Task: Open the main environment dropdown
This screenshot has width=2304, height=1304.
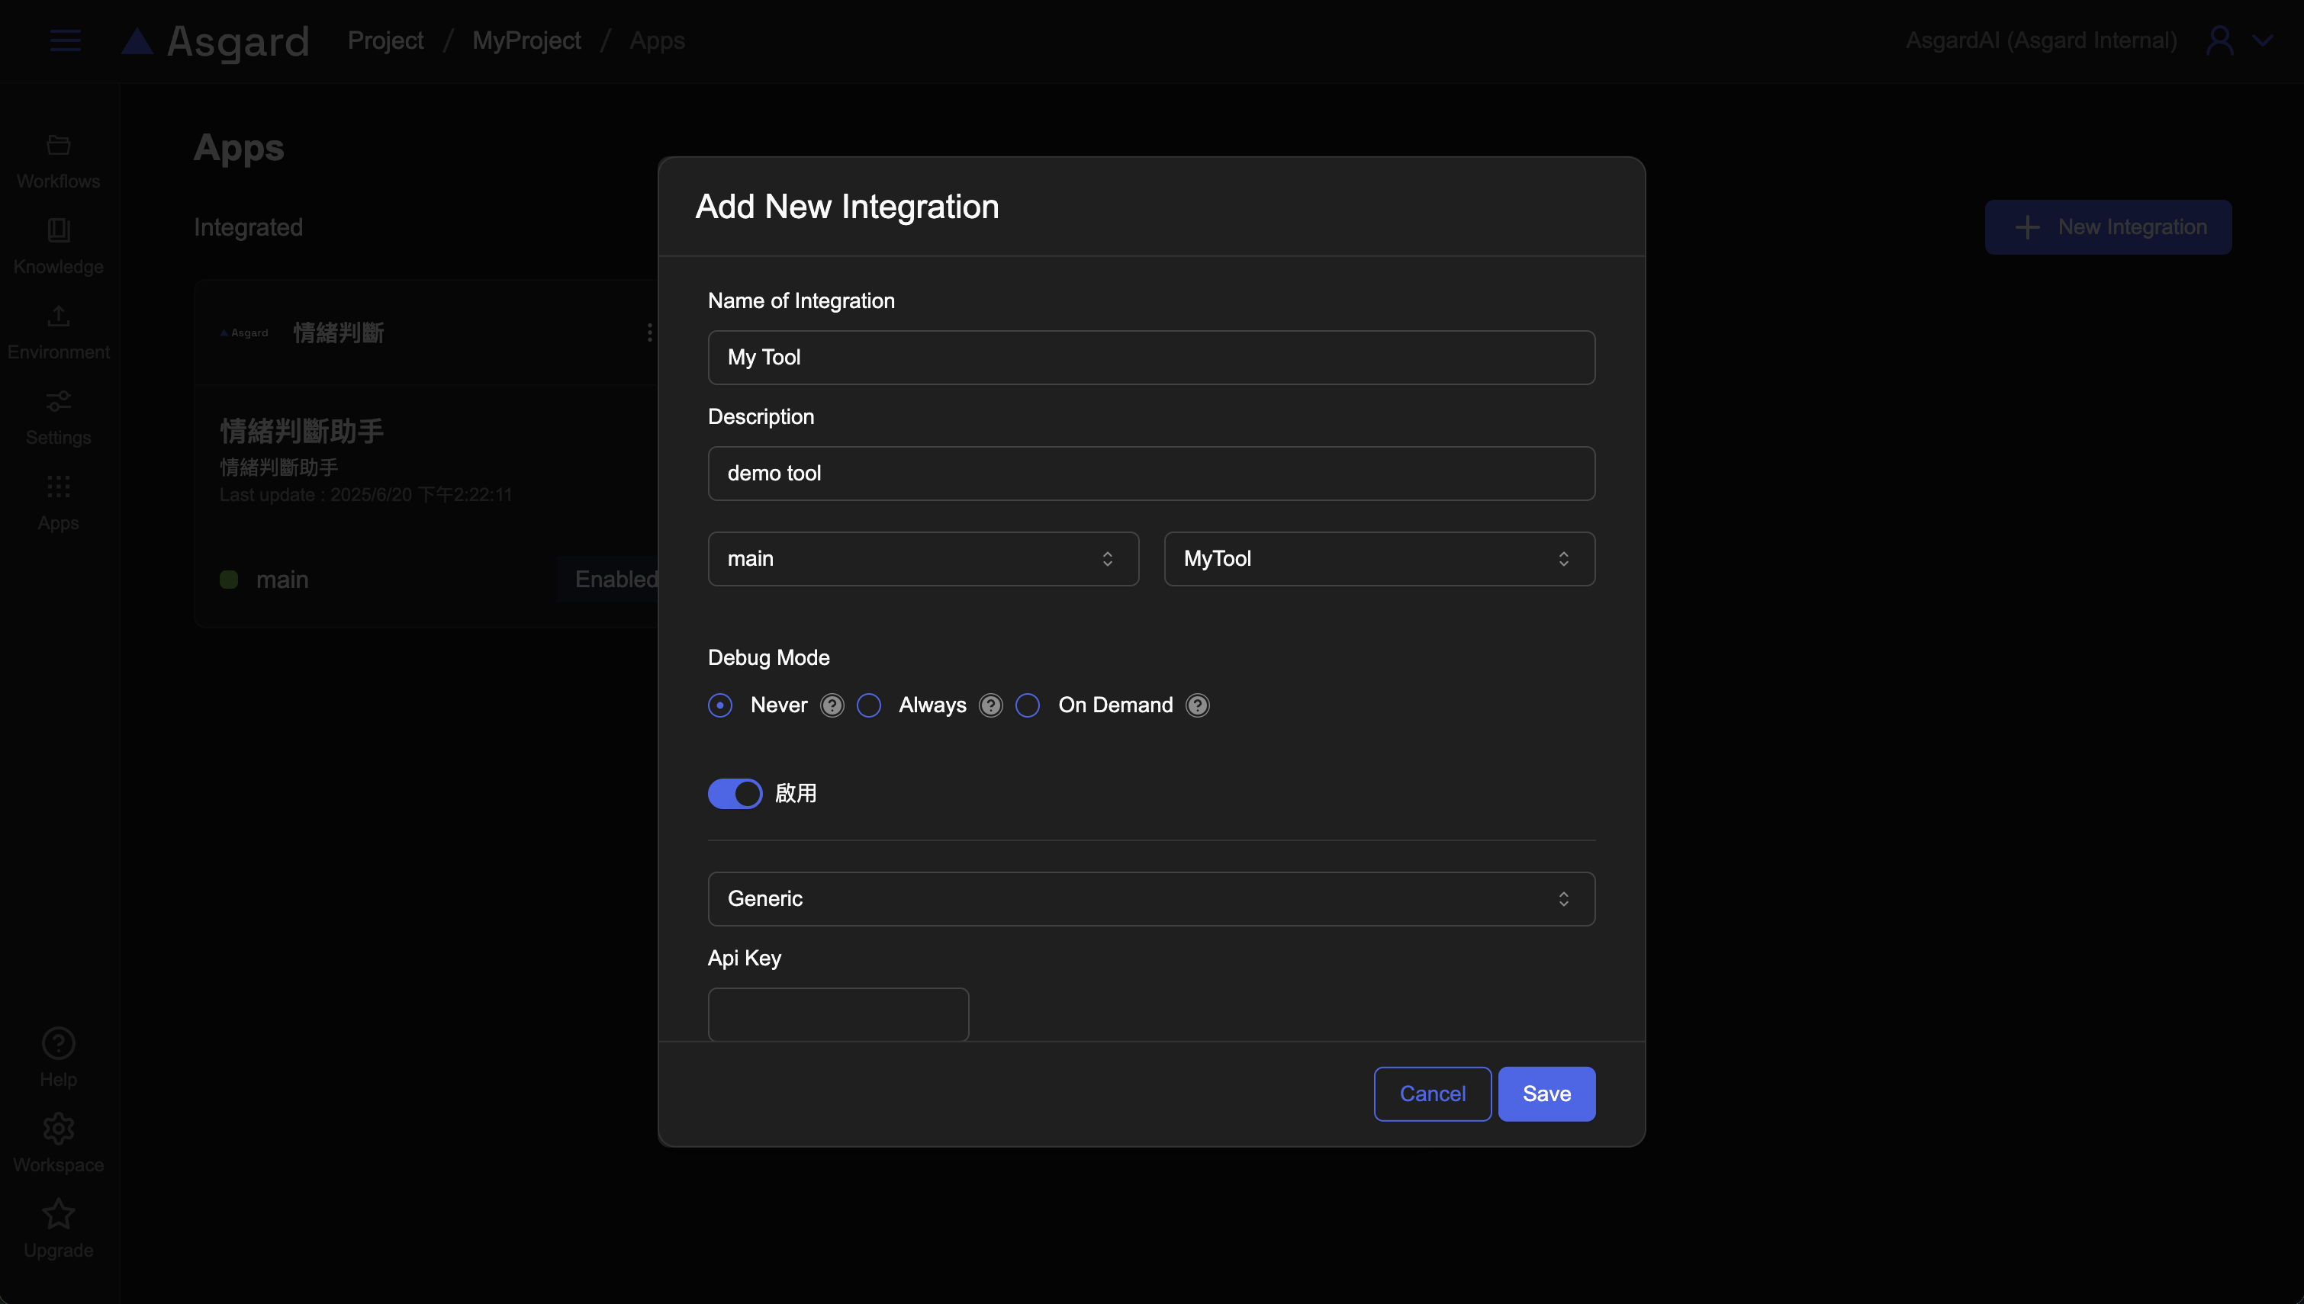Action: click(922, 559)
